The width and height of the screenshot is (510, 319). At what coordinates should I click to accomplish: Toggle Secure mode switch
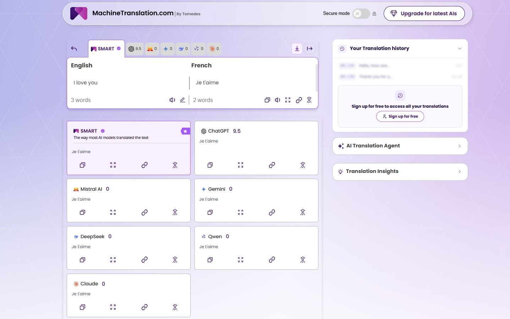(x=361, y=13)
